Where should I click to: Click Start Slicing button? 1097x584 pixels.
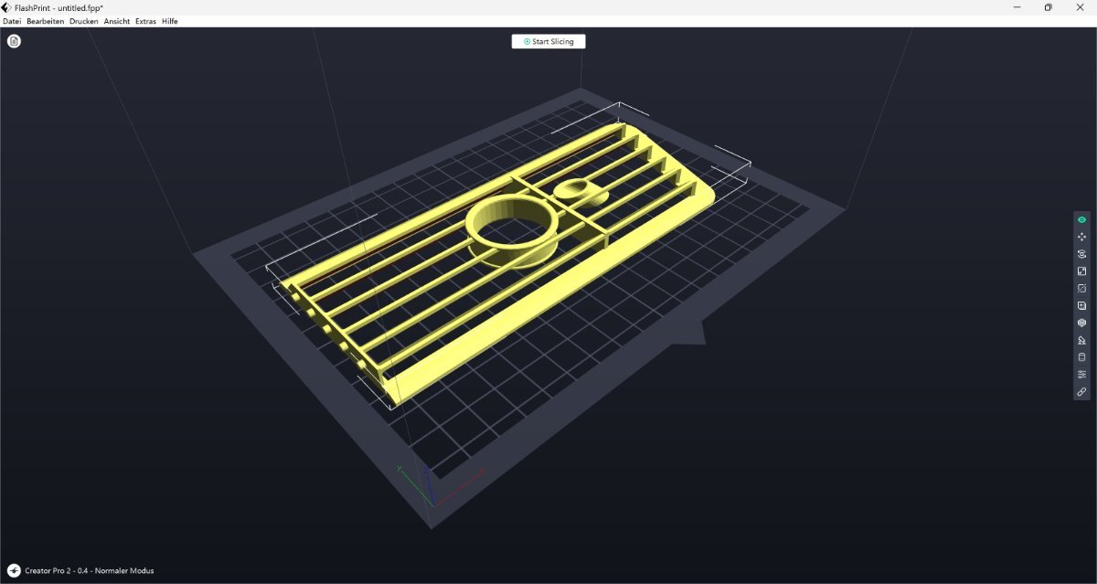click(548, 41)
